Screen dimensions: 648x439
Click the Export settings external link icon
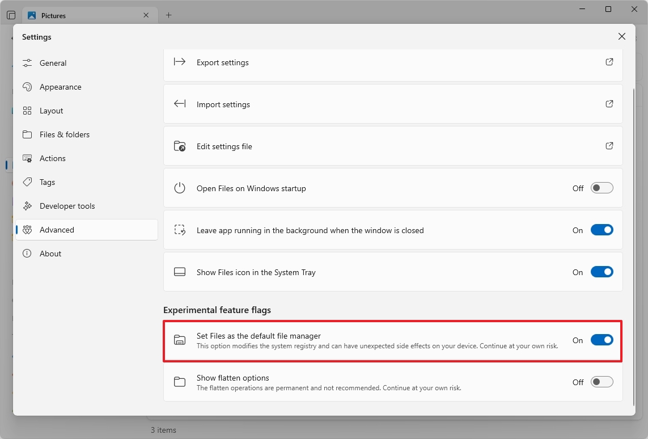click(x=609, y=62)
